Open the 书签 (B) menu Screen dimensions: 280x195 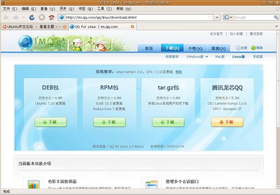[x=86, y=9]
